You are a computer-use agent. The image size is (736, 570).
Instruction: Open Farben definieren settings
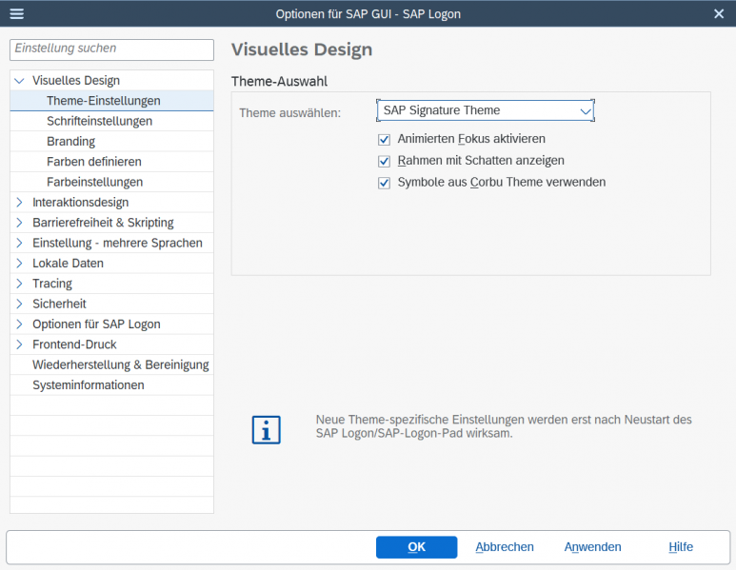point(111,162)
